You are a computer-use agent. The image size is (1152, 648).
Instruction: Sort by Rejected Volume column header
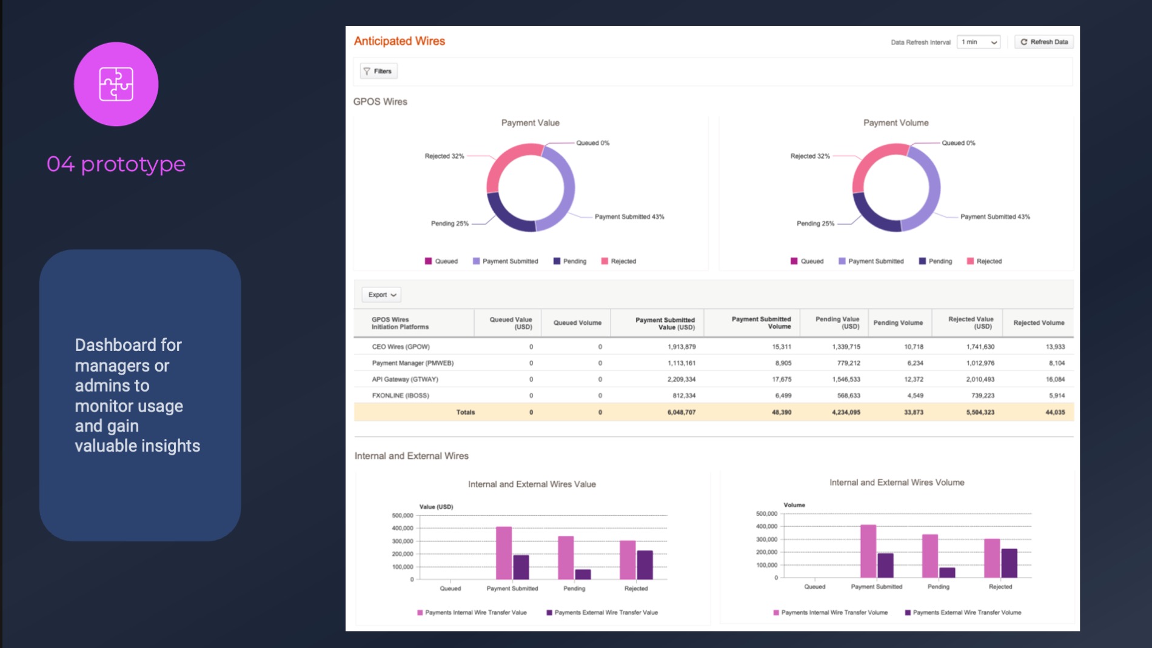tap(1038, 323)
